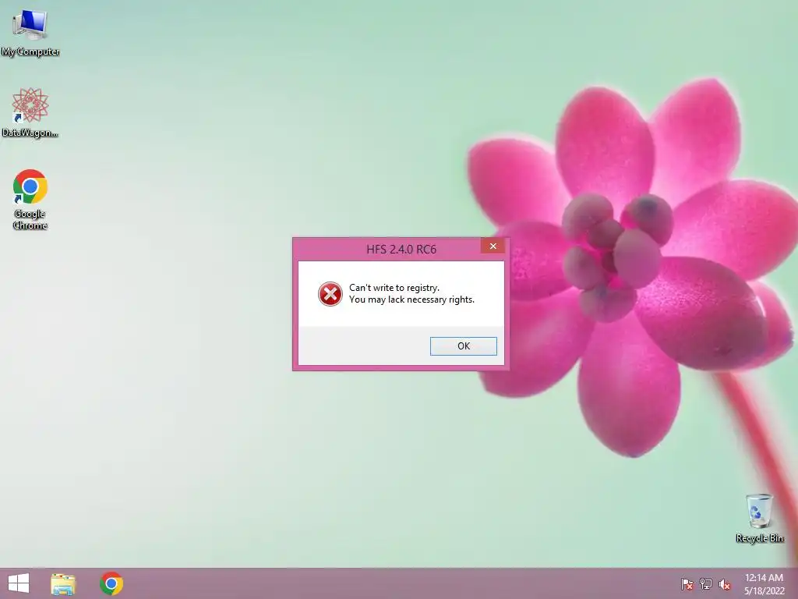Select the Recycle Bin icon
This screenshot has height=599, width=798.
759,518
